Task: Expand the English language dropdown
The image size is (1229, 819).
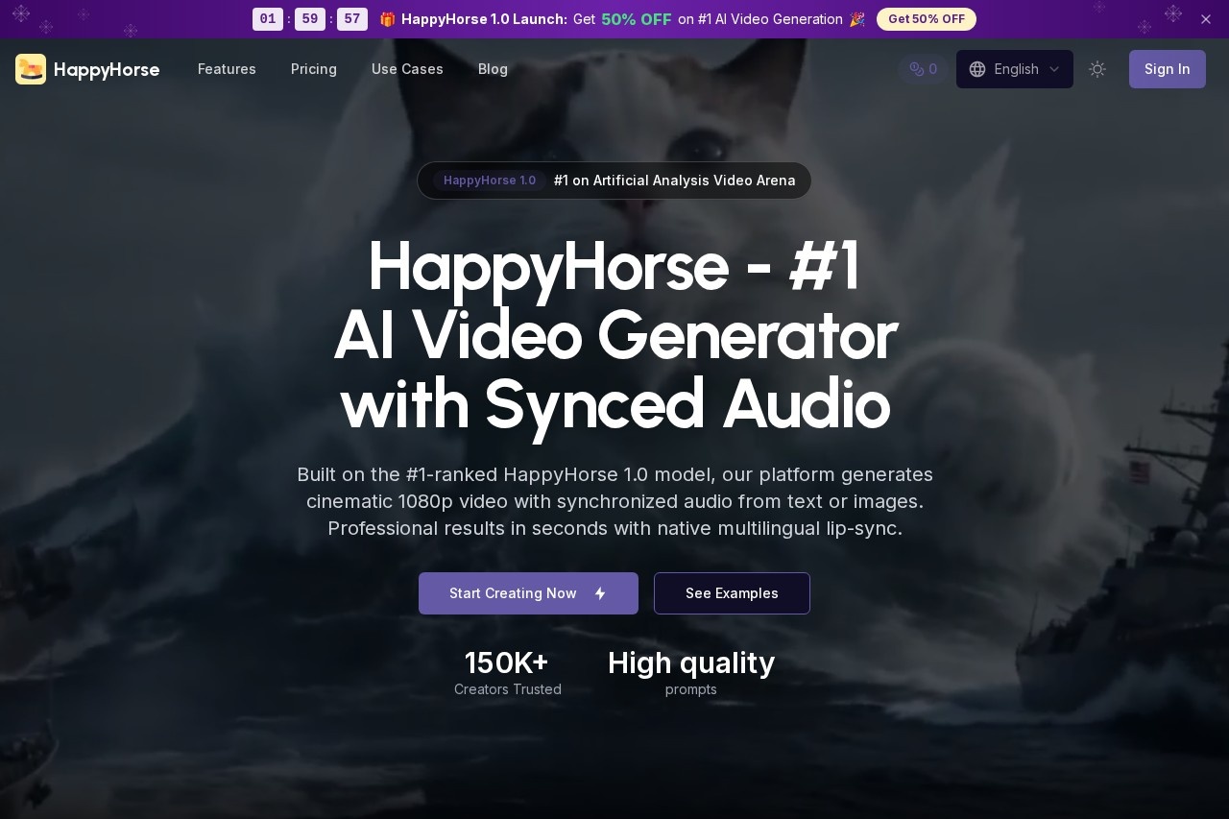Action: [x=1015, y=69]
